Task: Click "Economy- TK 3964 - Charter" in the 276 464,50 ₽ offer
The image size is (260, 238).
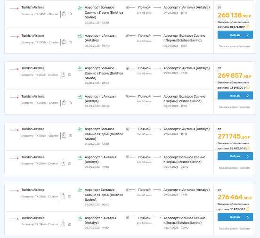Action: point(40,224)
